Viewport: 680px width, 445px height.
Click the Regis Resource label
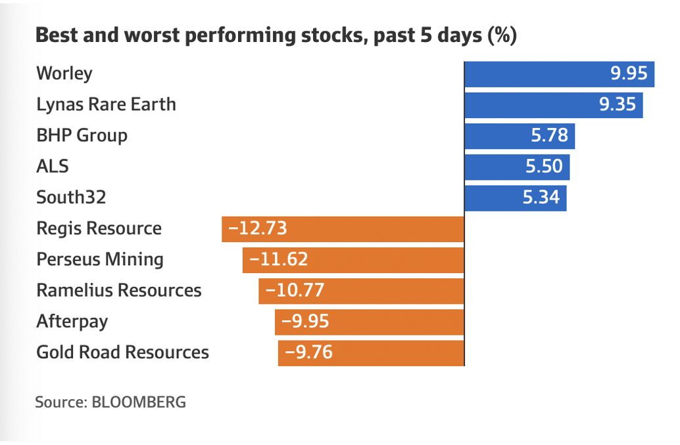click(99, 228)
